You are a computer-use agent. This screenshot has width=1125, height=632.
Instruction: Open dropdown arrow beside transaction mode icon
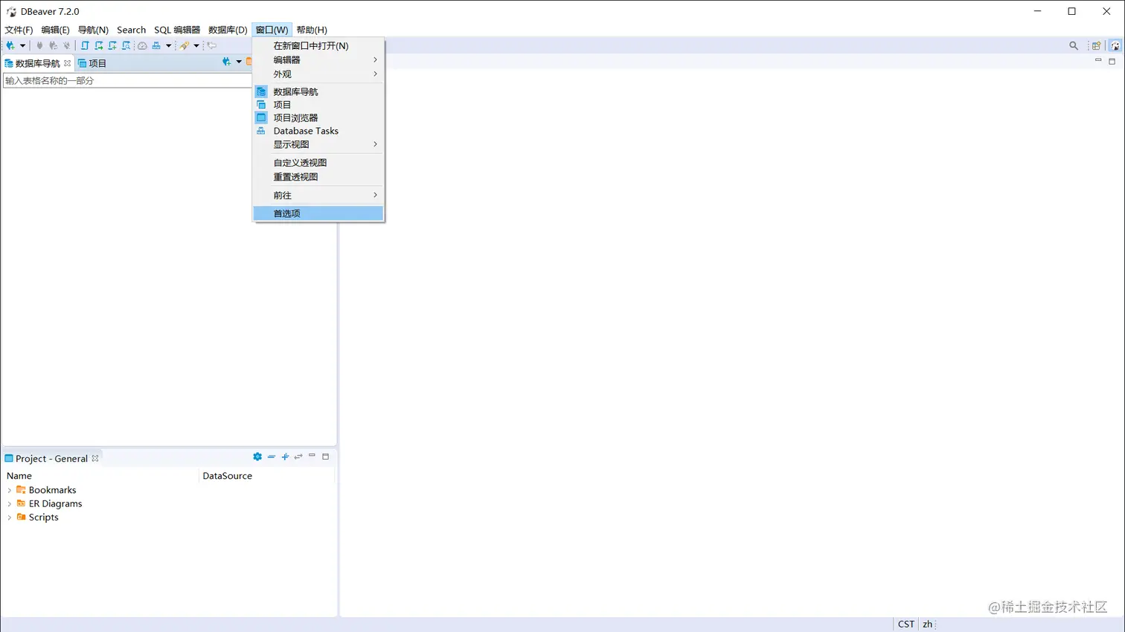point(168,45)
